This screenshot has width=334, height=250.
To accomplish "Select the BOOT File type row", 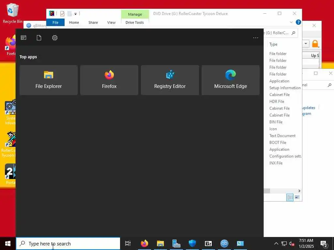I will click(x=278, y=143).
